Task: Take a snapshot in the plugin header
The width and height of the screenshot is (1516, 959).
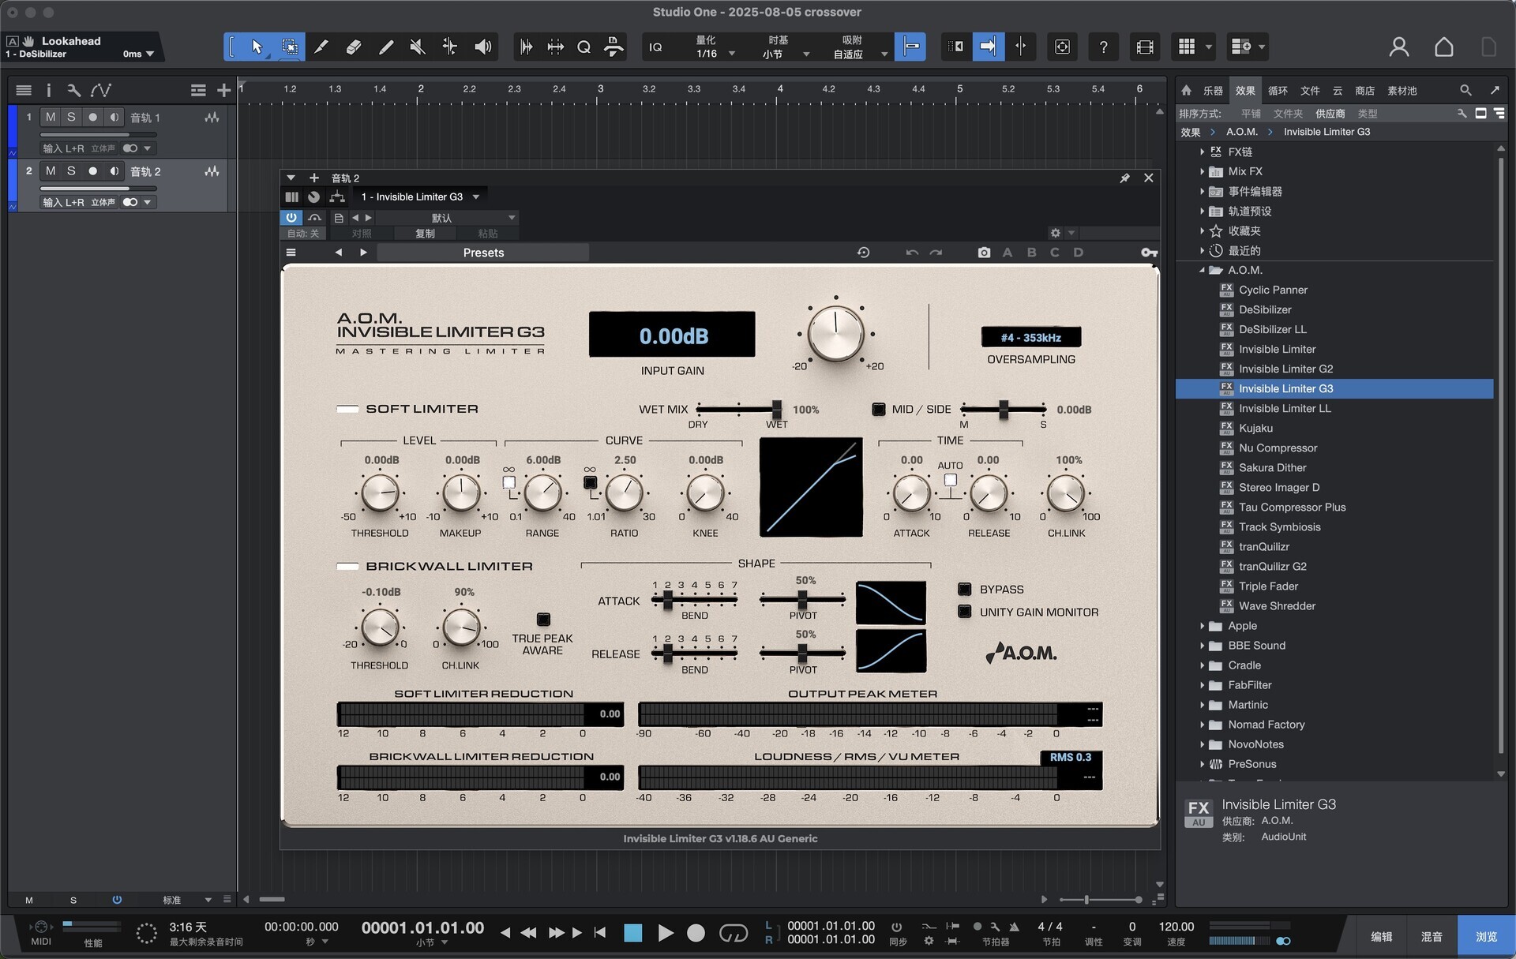Action: click(984, 252)
